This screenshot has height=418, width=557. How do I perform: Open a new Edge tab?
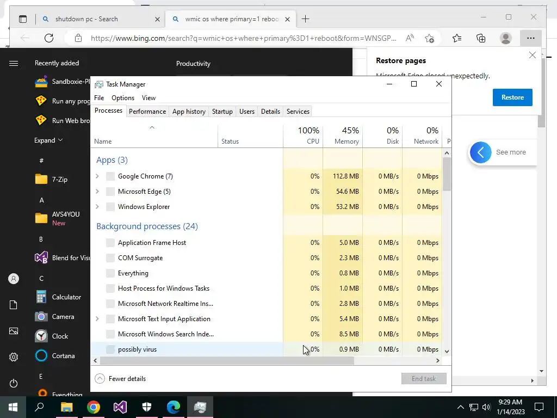[x=306, y=19]
